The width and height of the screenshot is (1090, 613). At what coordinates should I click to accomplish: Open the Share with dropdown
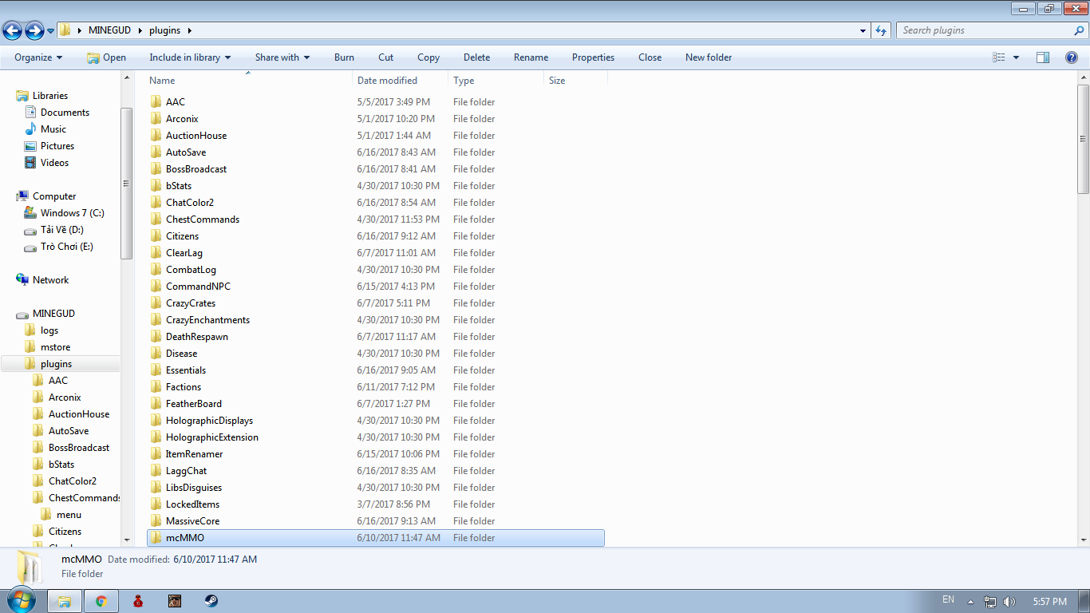282,57
